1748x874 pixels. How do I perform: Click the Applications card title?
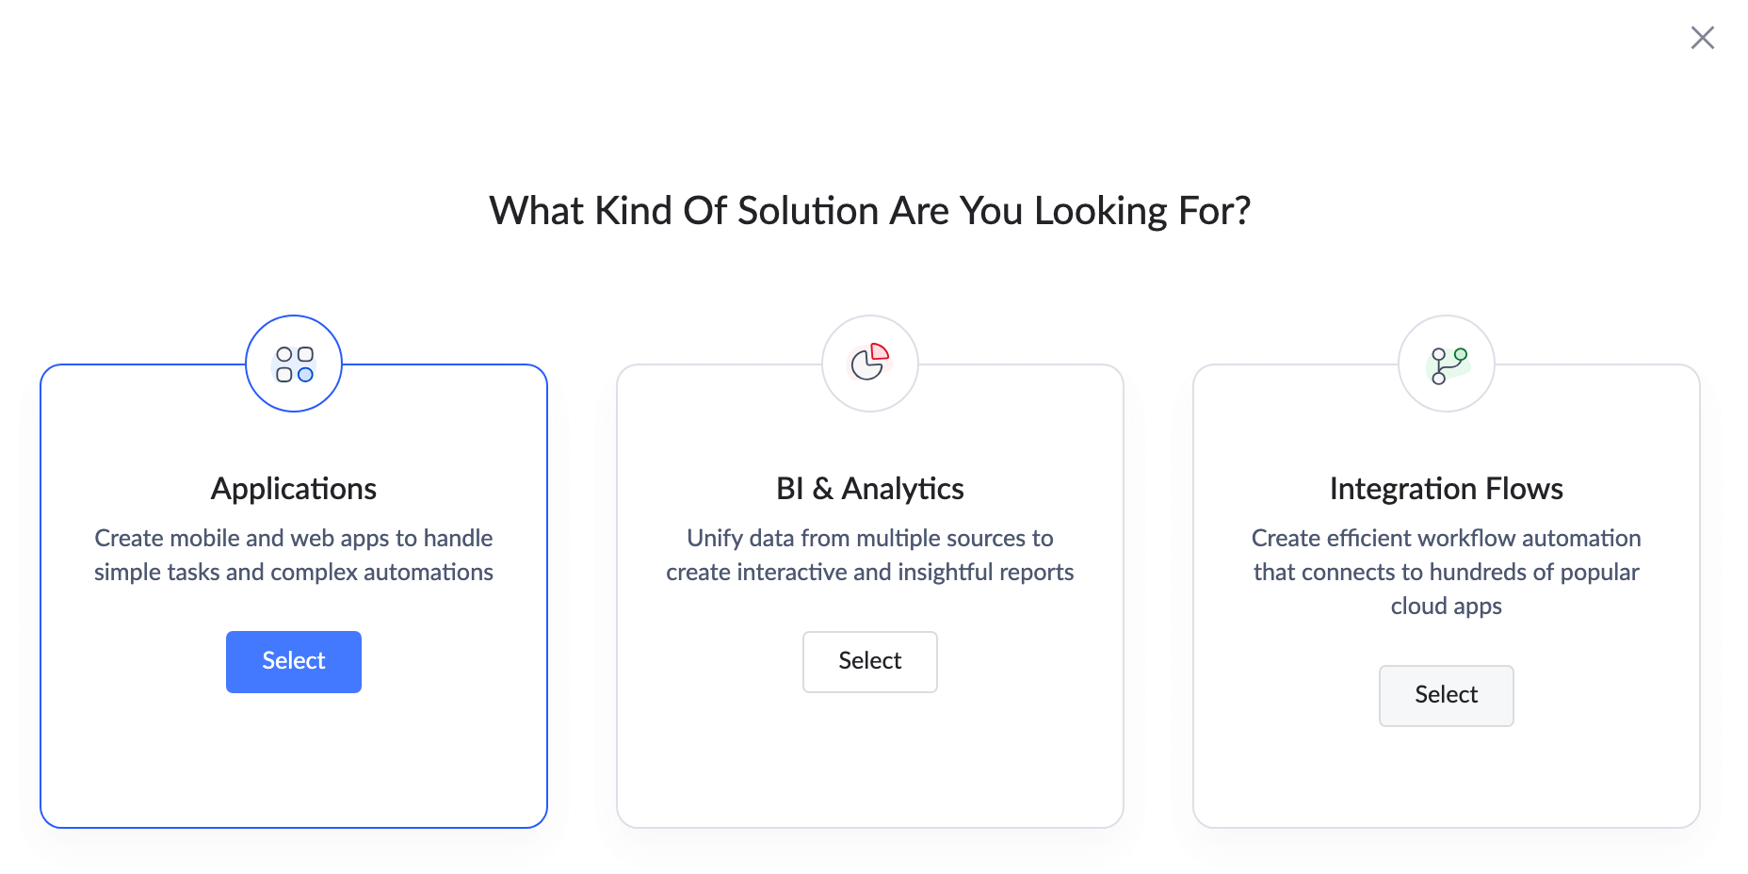point(294,489)
